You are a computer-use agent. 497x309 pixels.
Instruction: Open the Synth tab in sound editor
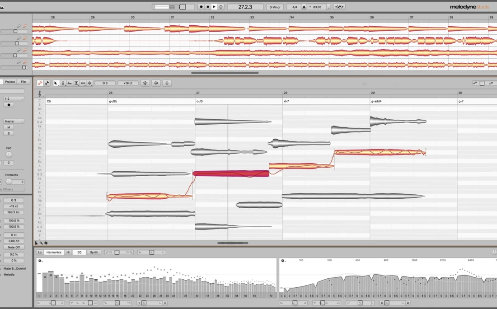(x=94, y=253)
